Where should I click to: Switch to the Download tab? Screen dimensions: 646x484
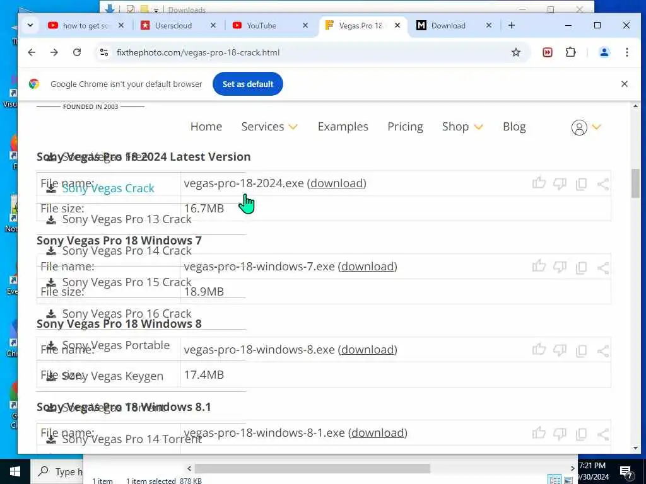click(448, 25)
